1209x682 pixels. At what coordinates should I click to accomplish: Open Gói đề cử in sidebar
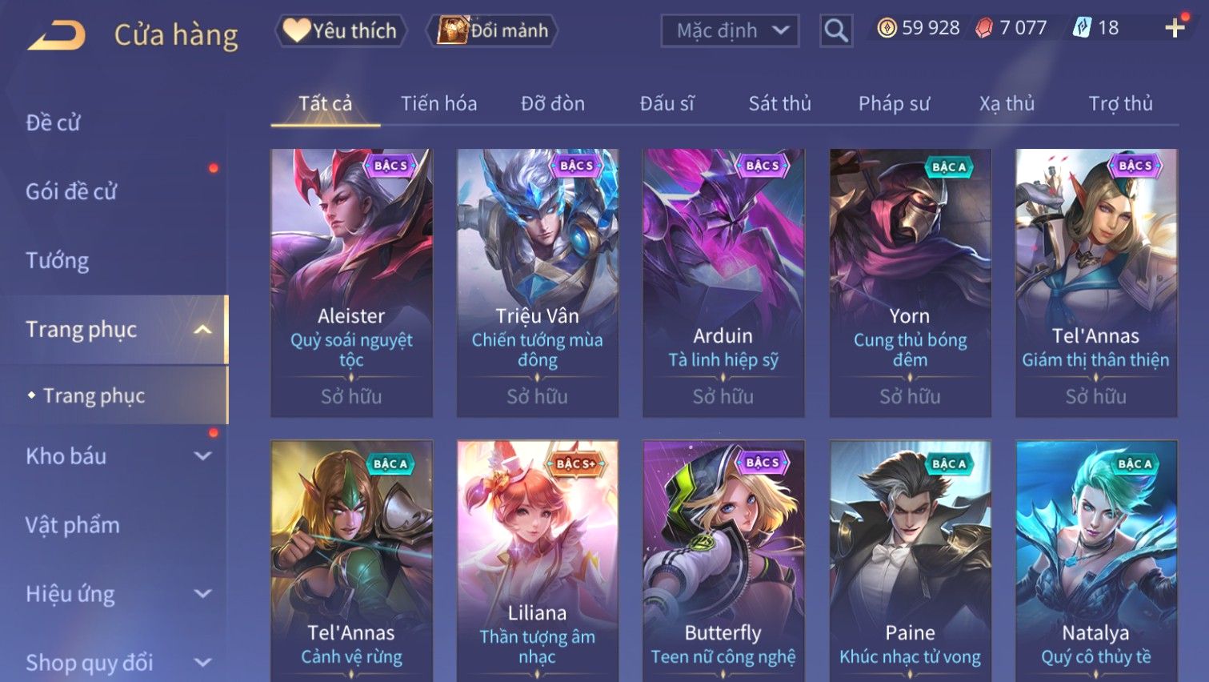pos(71,191)
